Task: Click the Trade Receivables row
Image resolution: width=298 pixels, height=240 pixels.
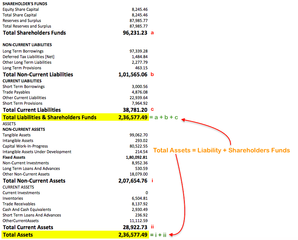Action: tap(19, 204)
